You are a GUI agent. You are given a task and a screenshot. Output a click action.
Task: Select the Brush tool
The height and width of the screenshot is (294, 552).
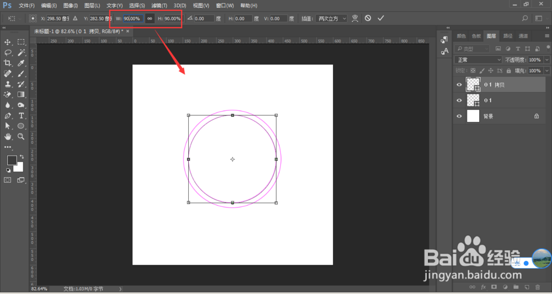coord(21,73)
